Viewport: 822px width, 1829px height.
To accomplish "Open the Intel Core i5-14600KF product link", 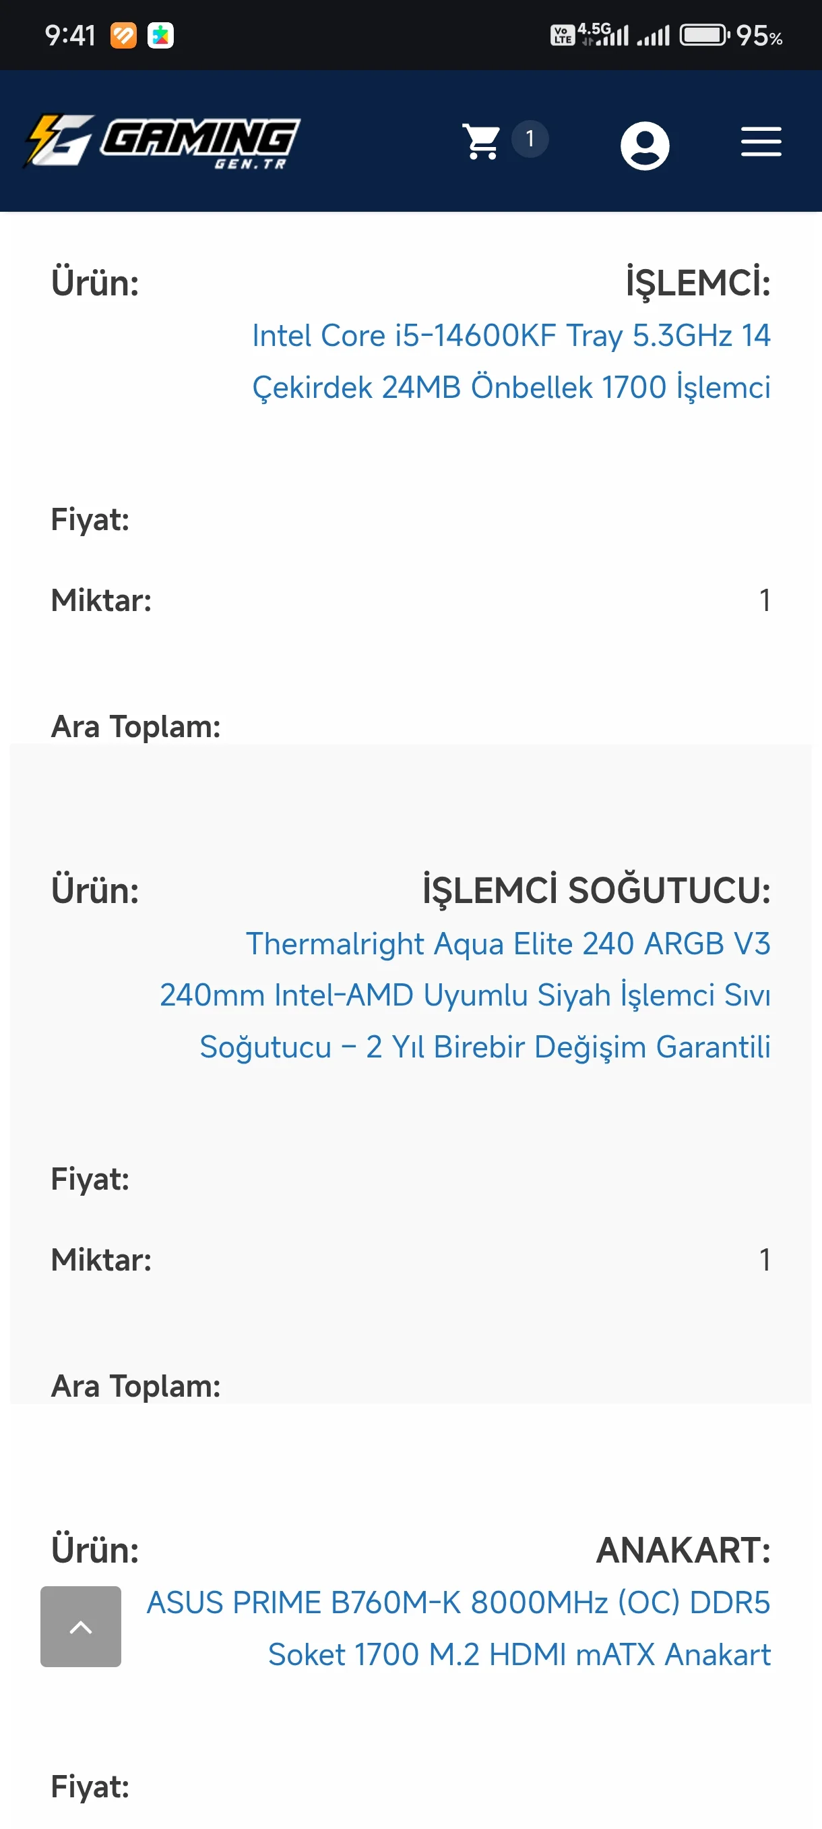I will (x=511, y=361).
